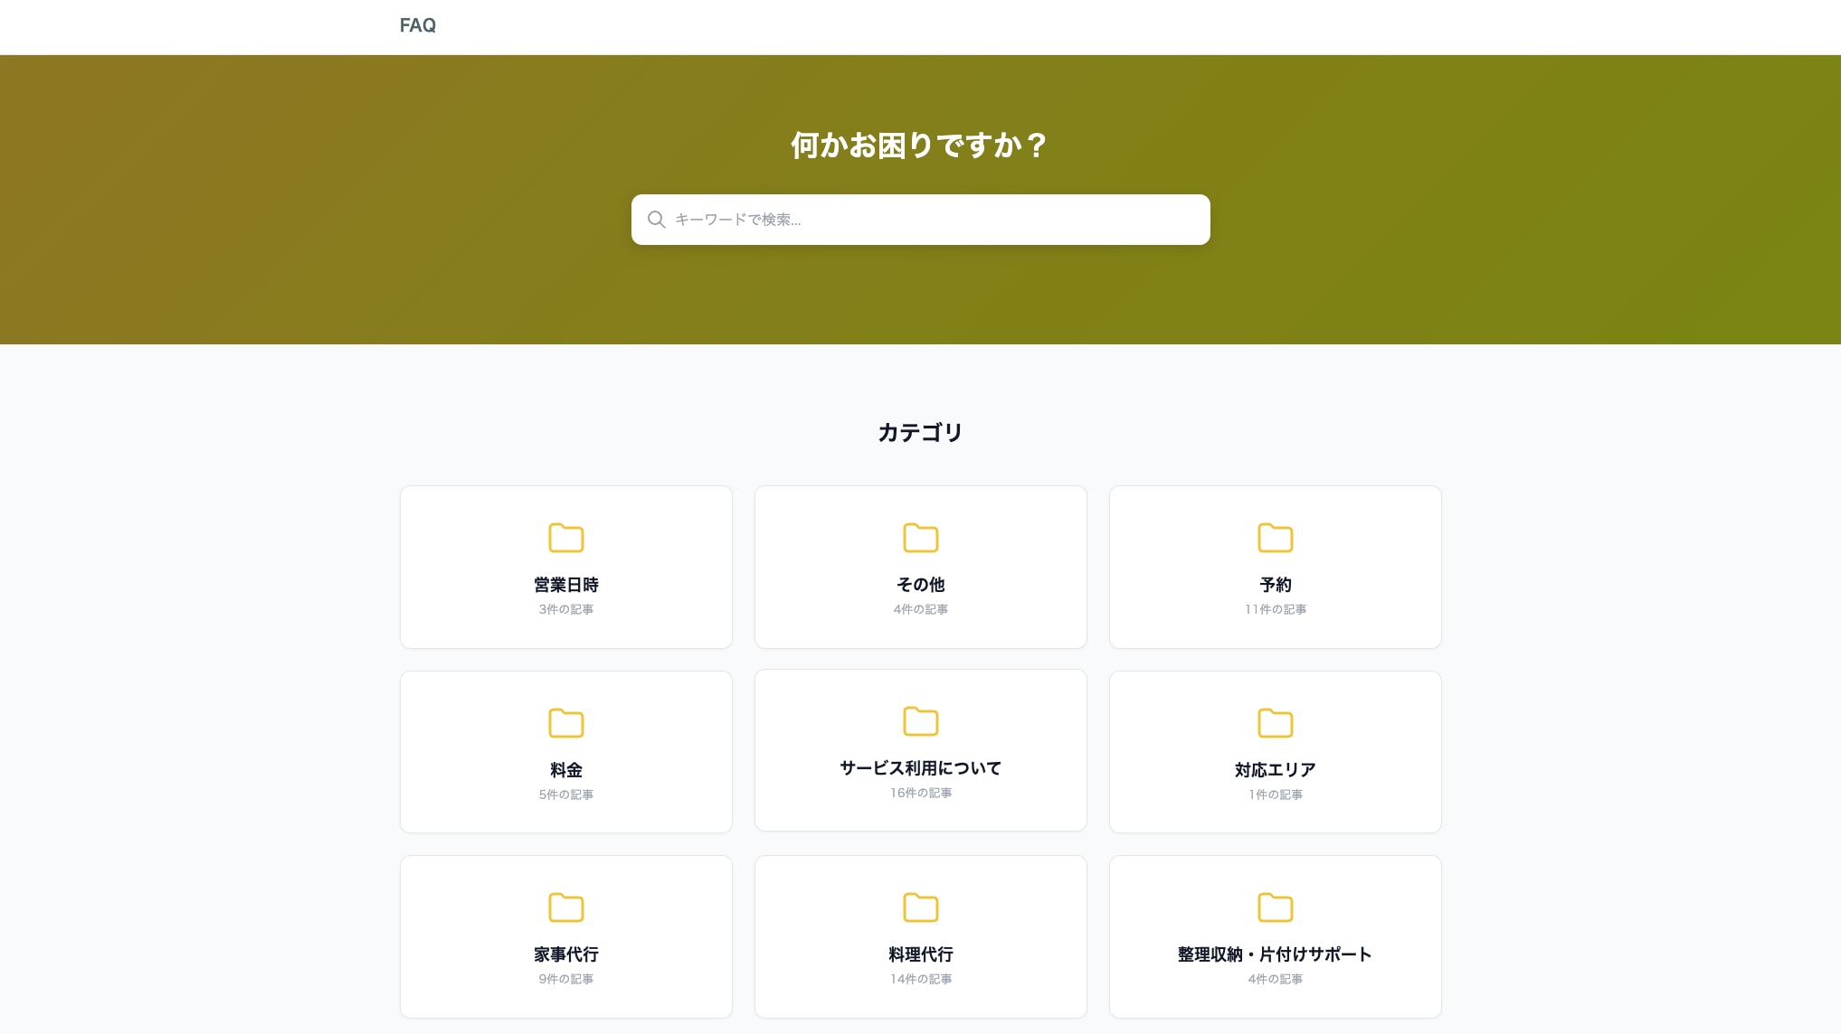Click the 1件の記事 count text
This screenshot has height=1034, width=1841.
pyautogui.click(x=1275, y=794)
